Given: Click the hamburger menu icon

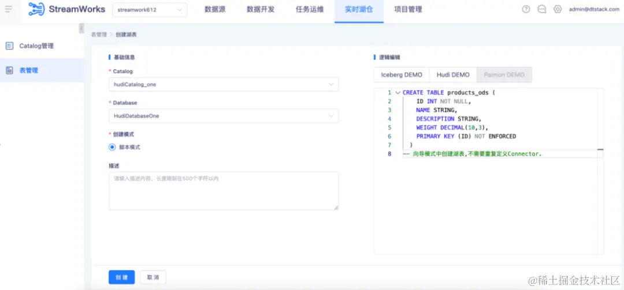Looking at the screenshot, I should pos(8,9).
